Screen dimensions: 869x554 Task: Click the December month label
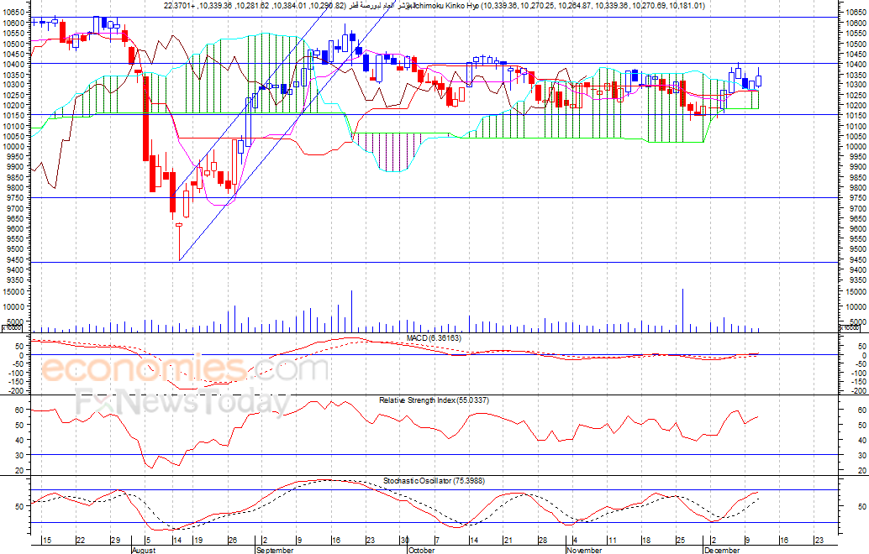721,551
